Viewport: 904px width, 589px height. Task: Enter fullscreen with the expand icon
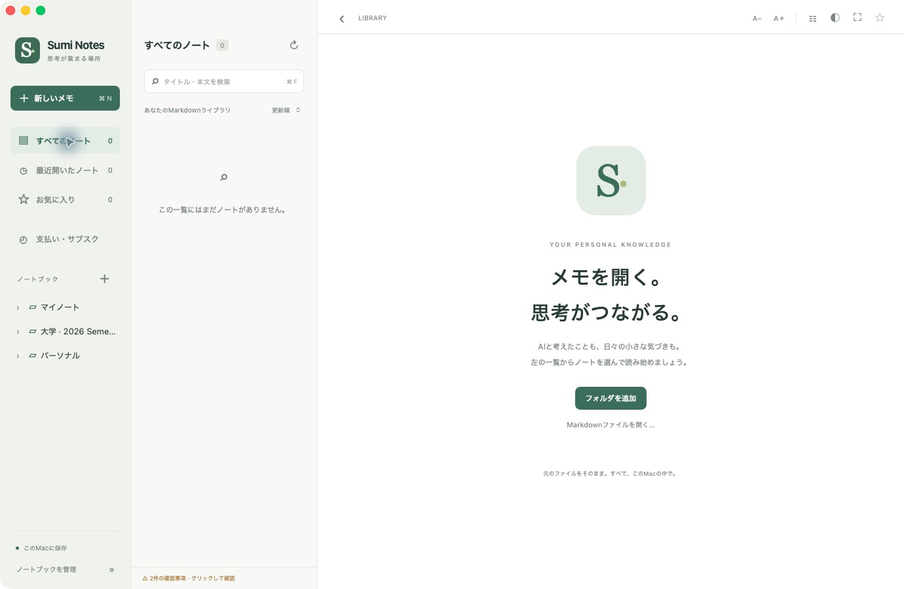point(857,17)
